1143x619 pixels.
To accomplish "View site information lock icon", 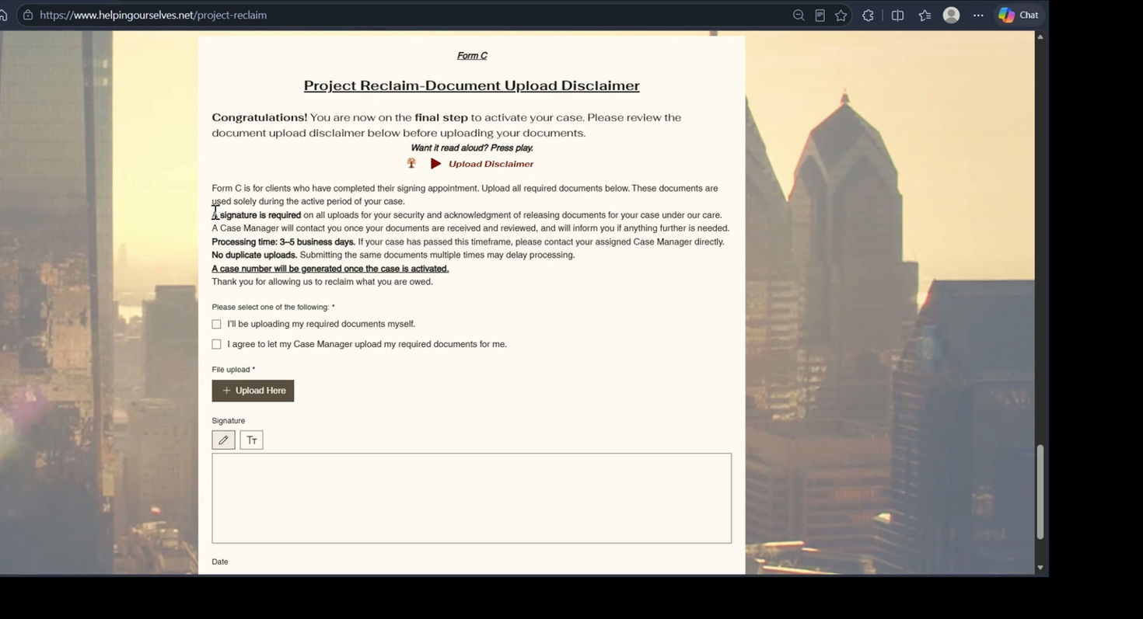I will (28, 15).
